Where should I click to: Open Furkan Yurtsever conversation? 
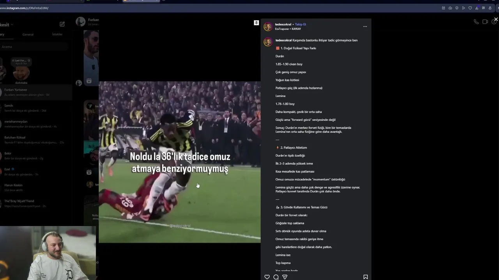tap(36, 92)
